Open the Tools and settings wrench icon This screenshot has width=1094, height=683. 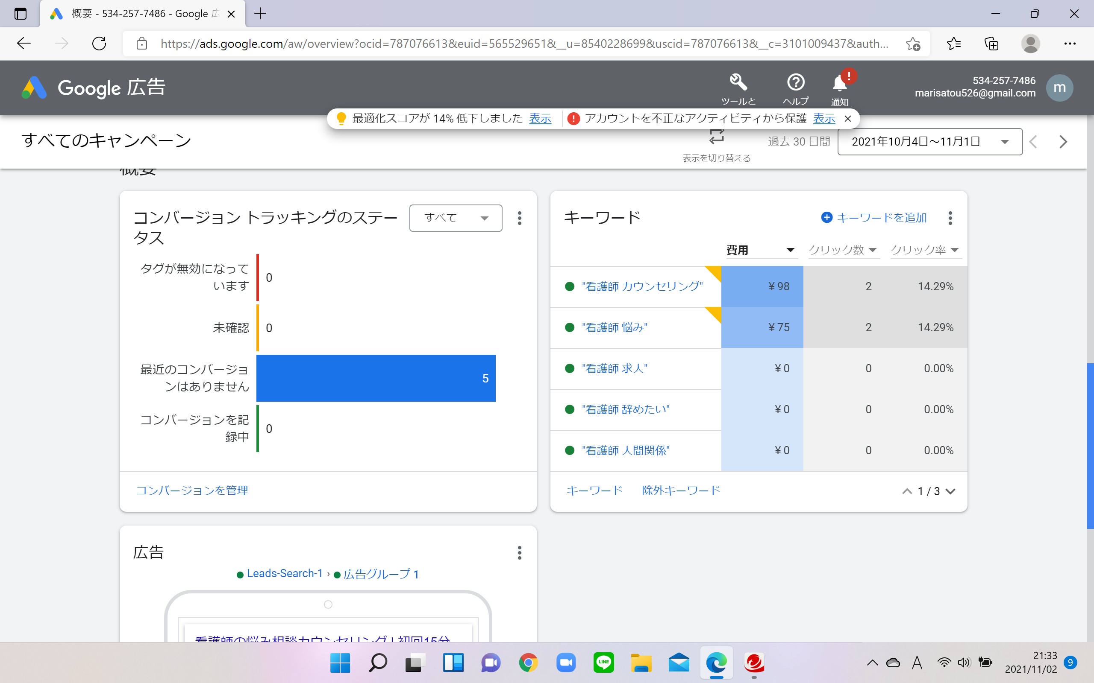[x=738, y=82]
